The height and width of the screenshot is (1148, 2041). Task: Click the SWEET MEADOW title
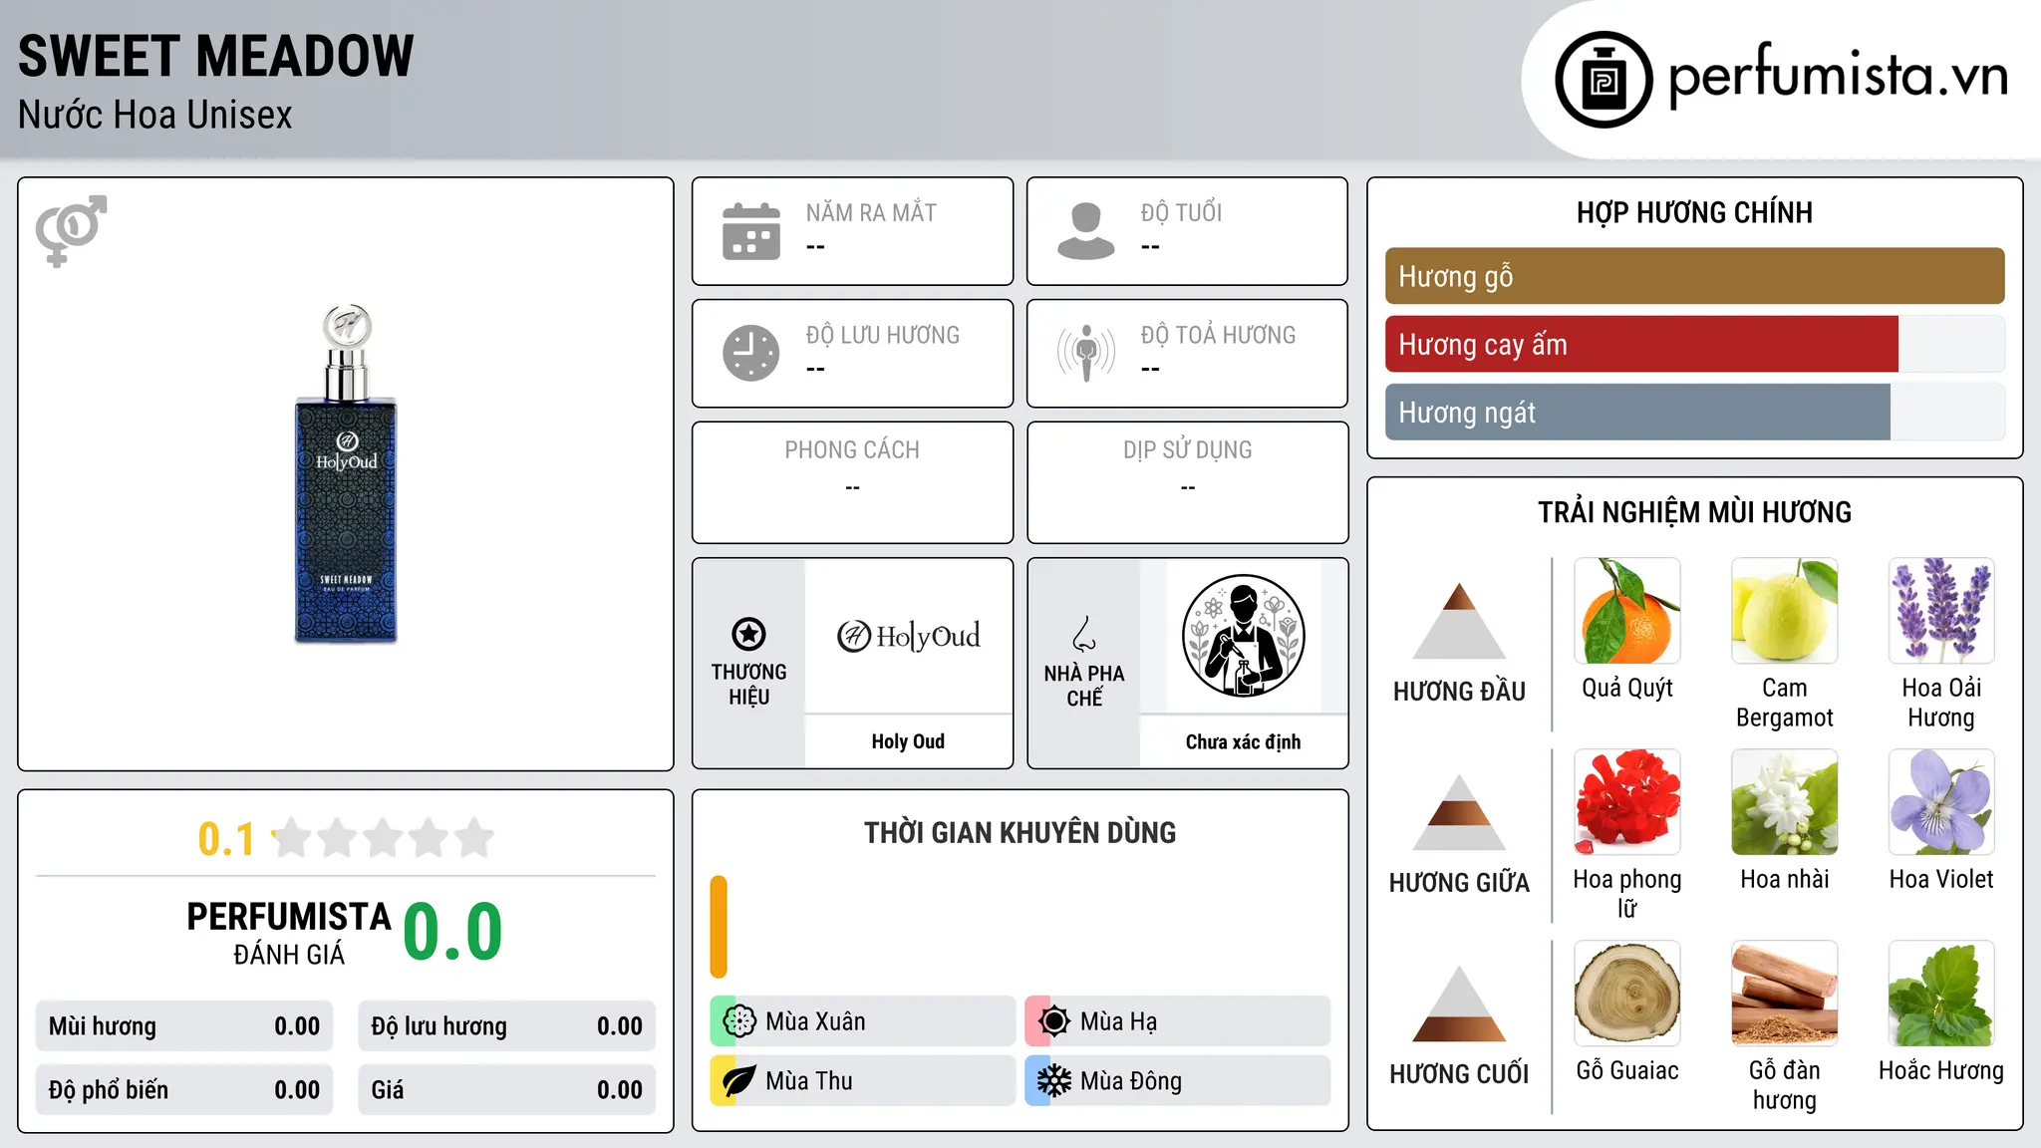click(x=215, y=56)
